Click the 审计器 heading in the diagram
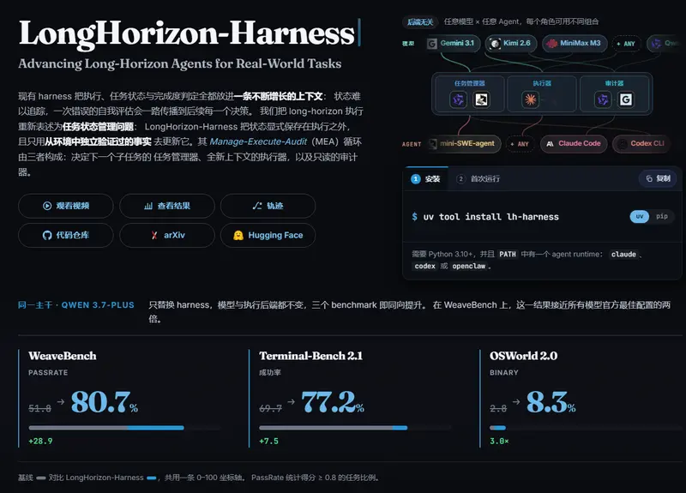The image size is (686, 493). coord(614,83)
